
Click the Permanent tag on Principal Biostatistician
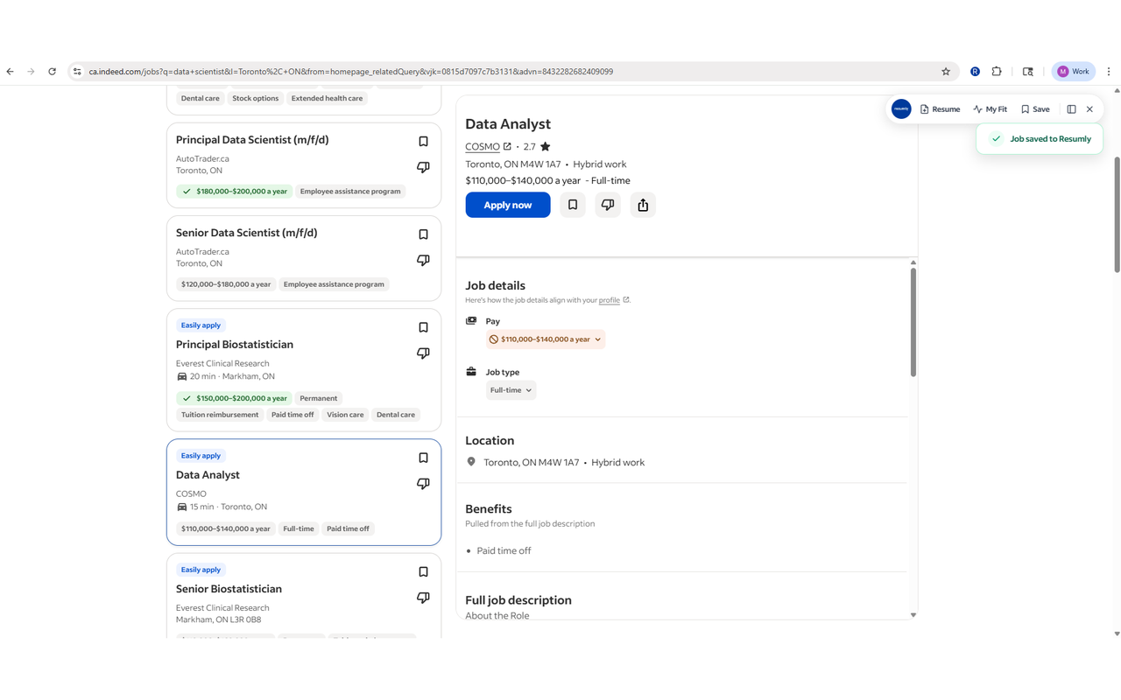[x=319, y=398]
